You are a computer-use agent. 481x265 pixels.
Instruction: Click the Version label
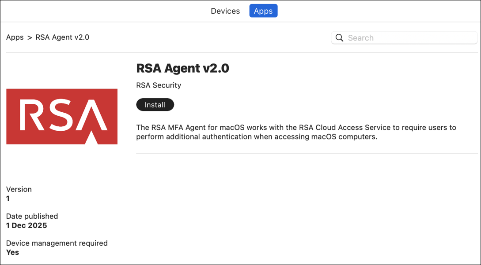point(19,189)
